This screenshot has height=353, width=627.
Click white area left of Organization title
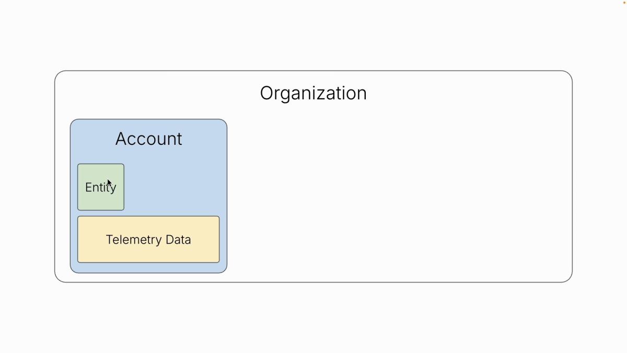tap(157, 93)
